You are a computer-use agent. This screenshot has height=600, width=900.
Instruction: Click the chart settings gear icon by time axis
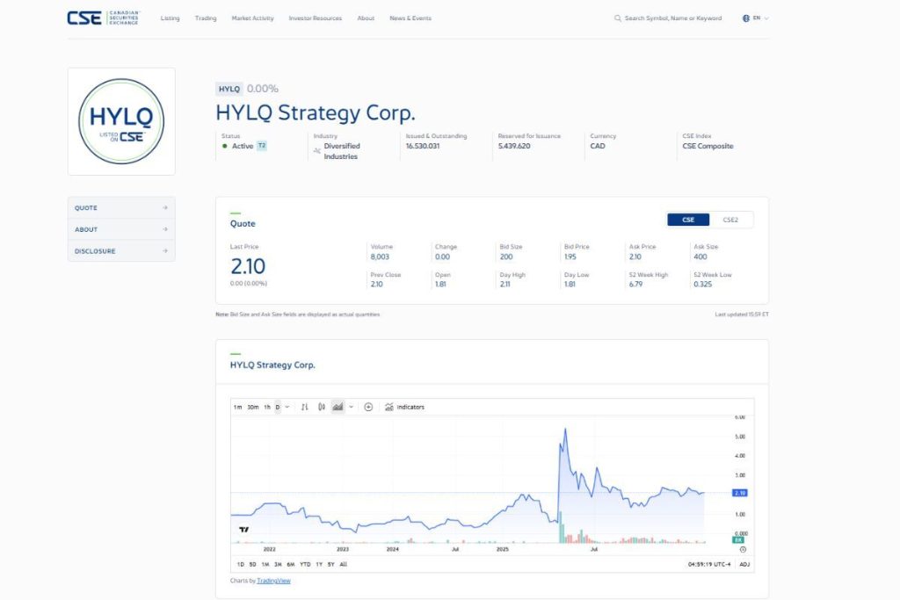743,550
